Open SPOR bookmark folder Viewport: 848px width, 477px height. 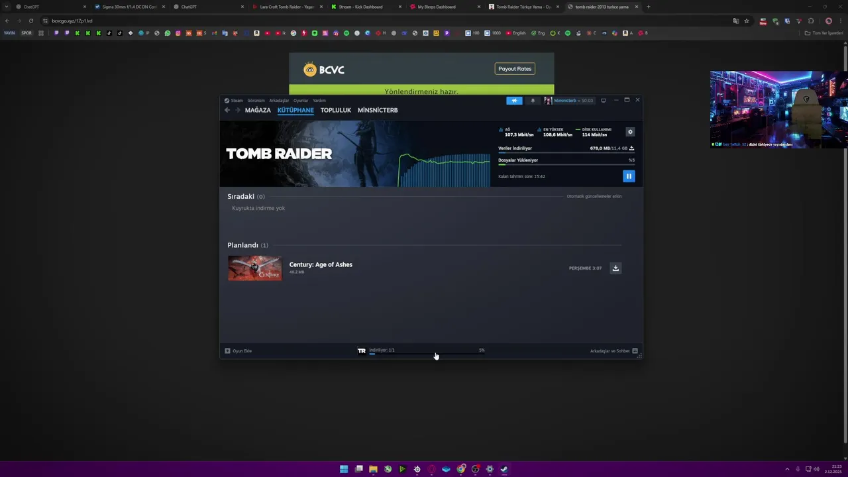point(26,32)
